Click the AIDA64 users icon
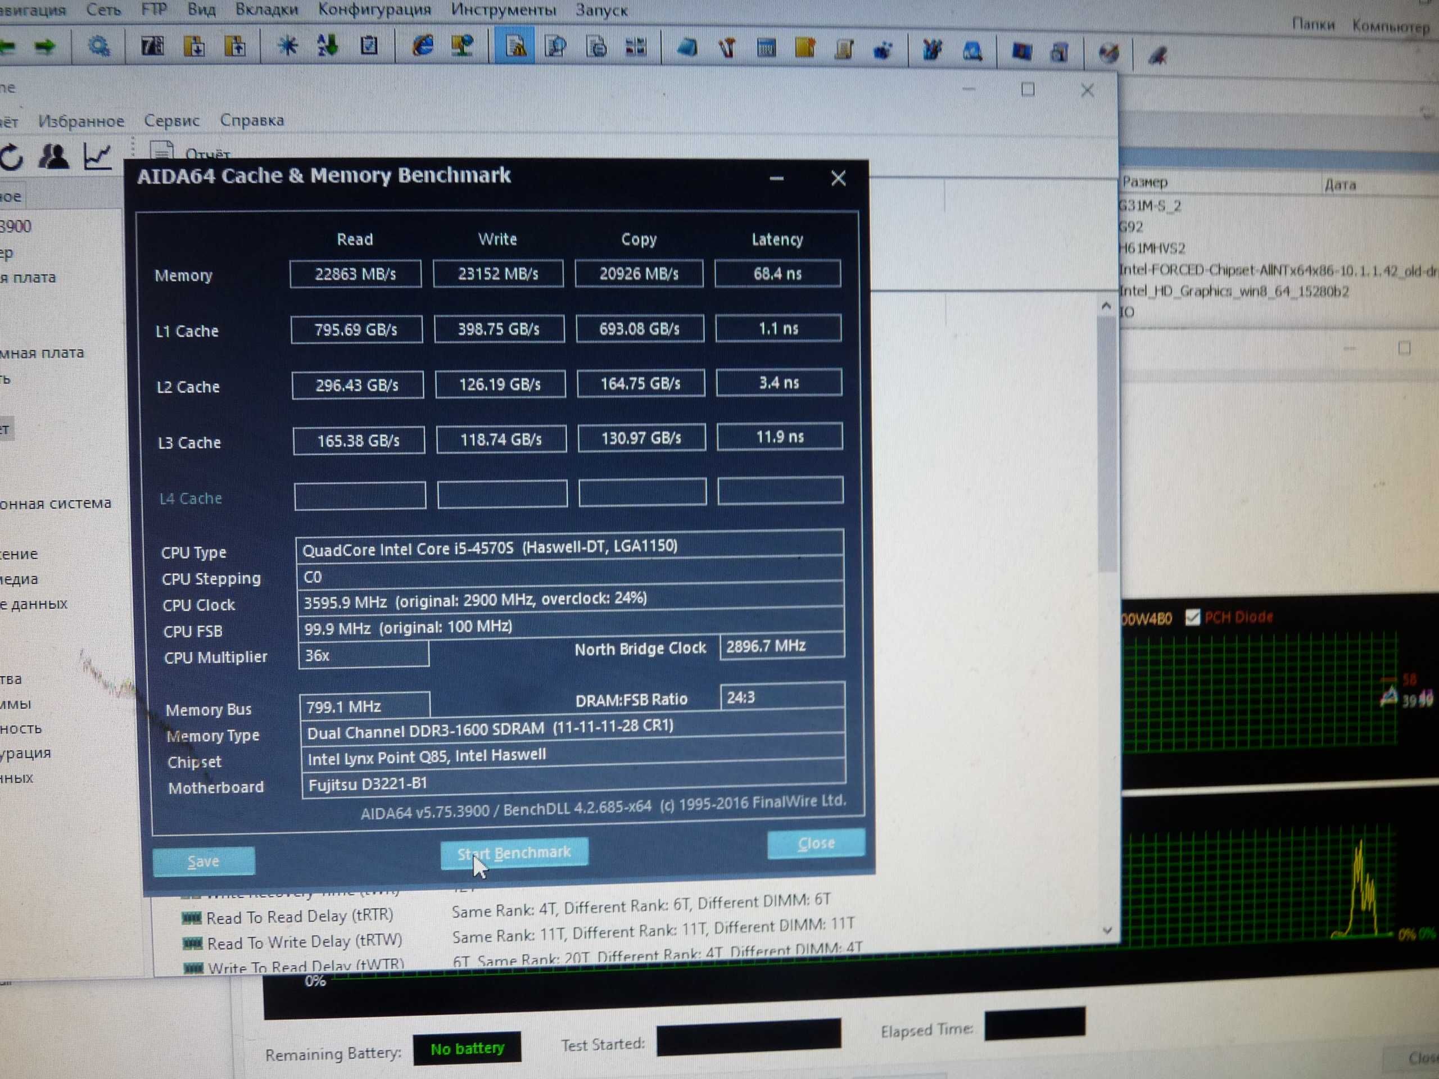This screenshot has height=1079, width=1439. 53,156
